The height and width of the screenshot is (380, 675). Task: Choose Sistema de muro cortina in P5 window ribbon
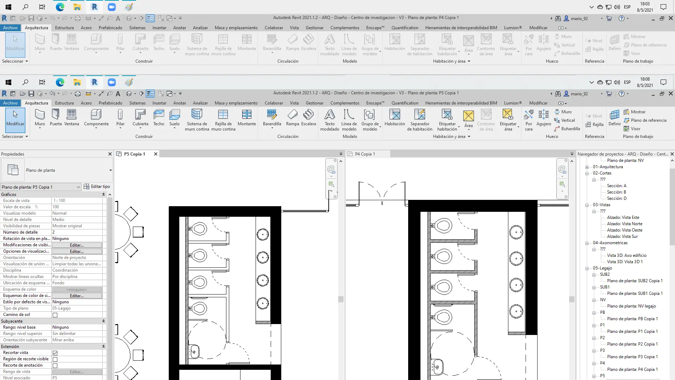pyautogui.click(x=197, y=120)
